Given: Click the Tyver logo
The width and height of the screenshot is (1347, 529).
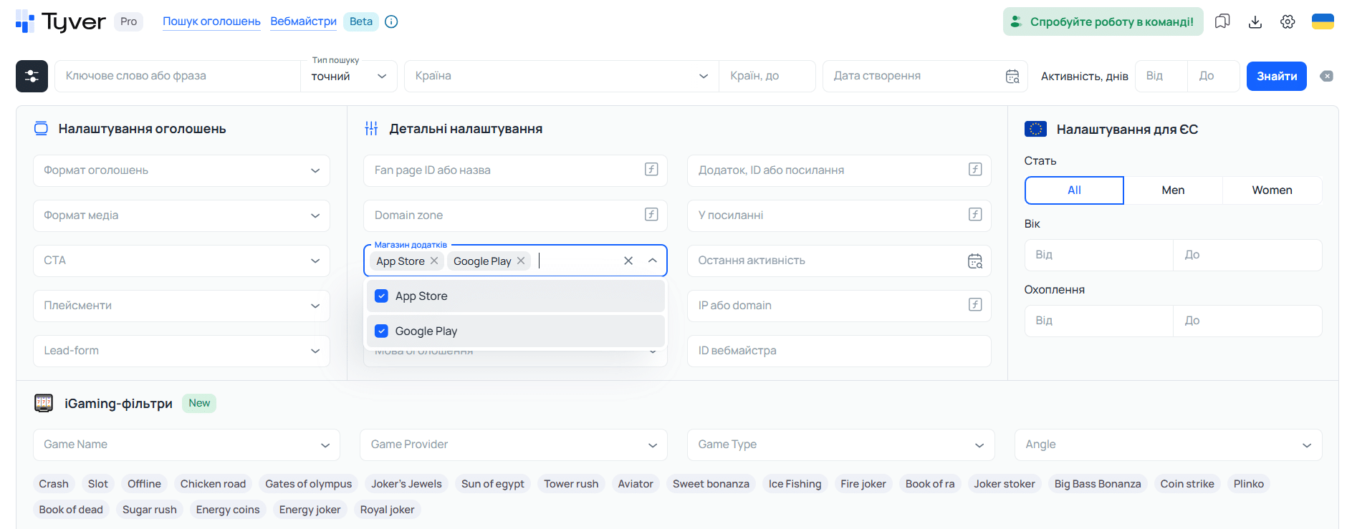Looking at the screenshot, I should point(60,21).
